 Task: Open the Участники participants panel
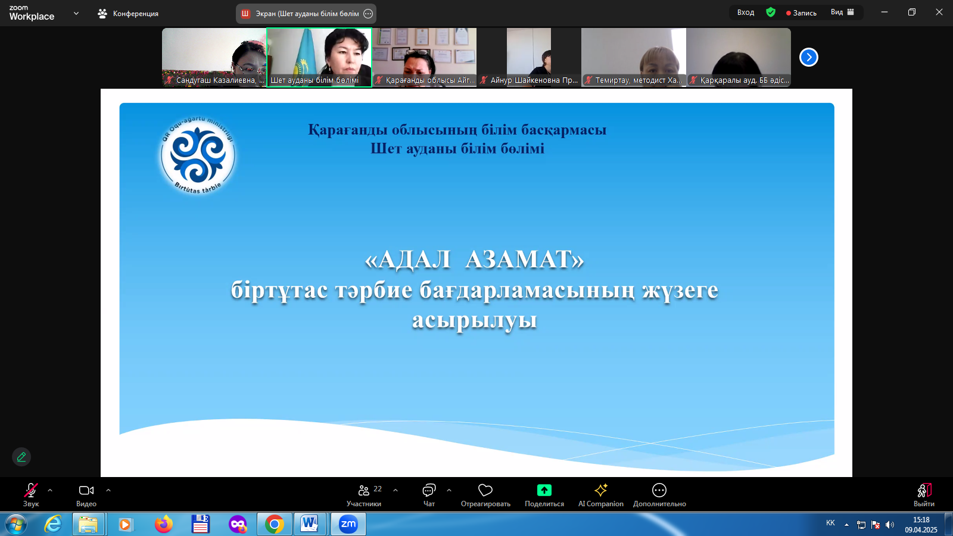pos(364,494)
